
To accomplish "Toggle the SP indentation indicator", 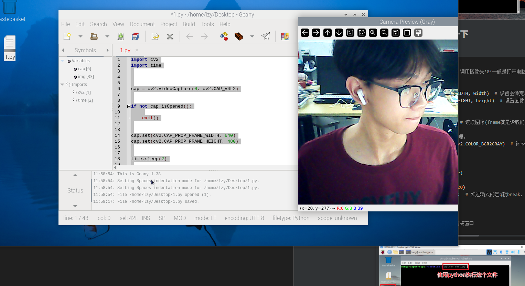I will coord(162,218).
